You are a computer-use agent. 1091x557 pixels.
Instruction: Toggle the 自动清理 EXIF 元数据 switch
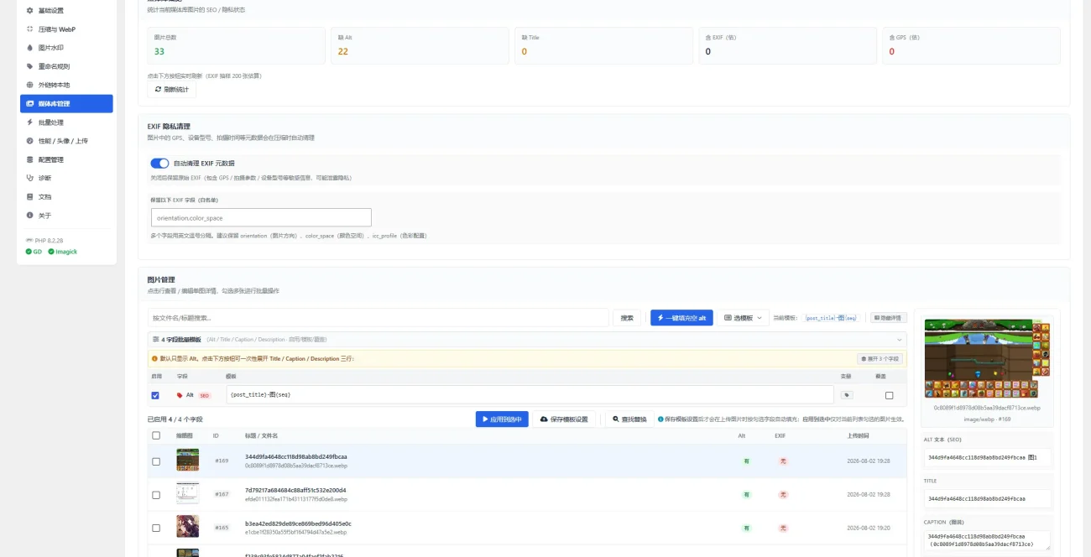(x=159, y=164)
